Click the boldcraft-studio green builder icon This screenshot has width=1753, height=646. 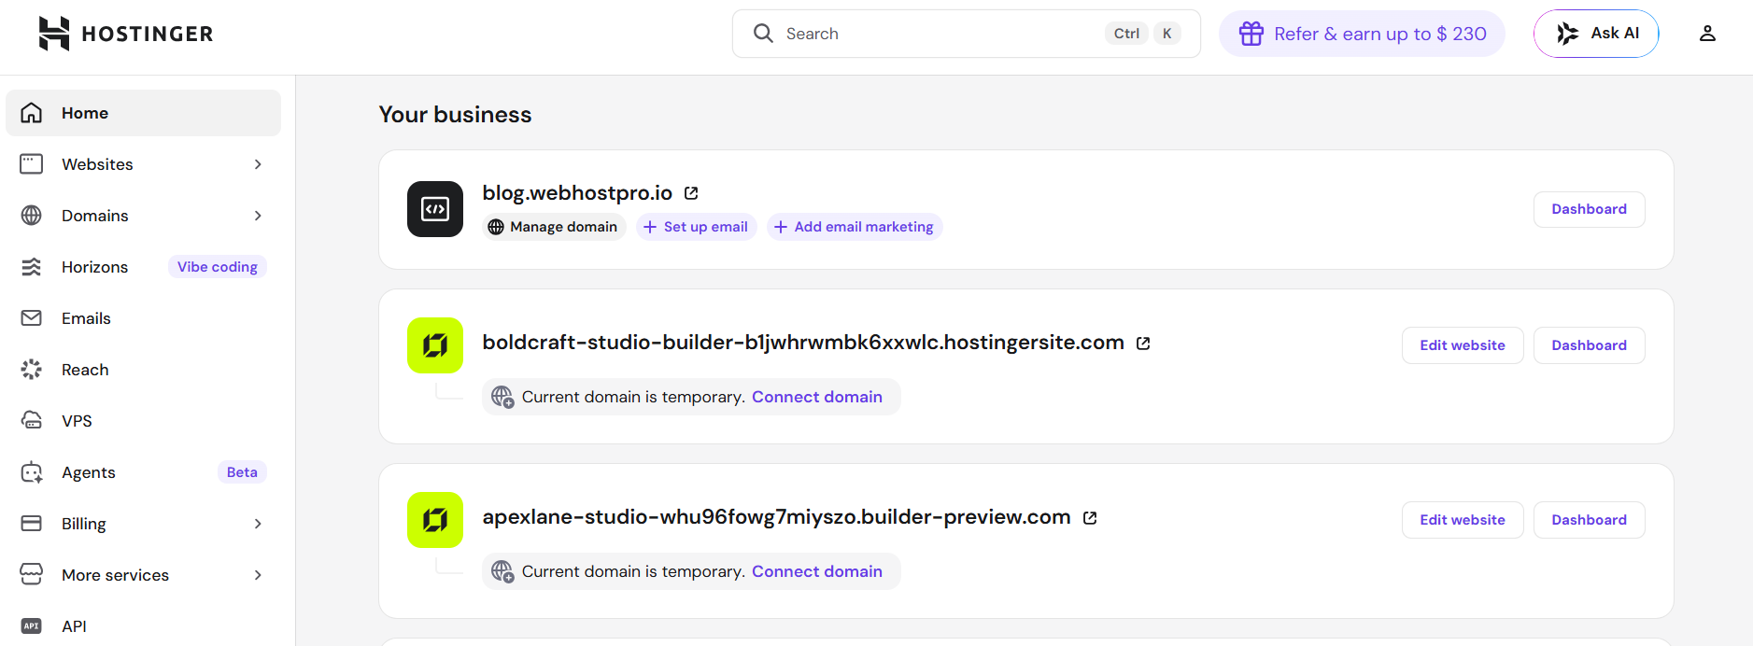(435, 345)
